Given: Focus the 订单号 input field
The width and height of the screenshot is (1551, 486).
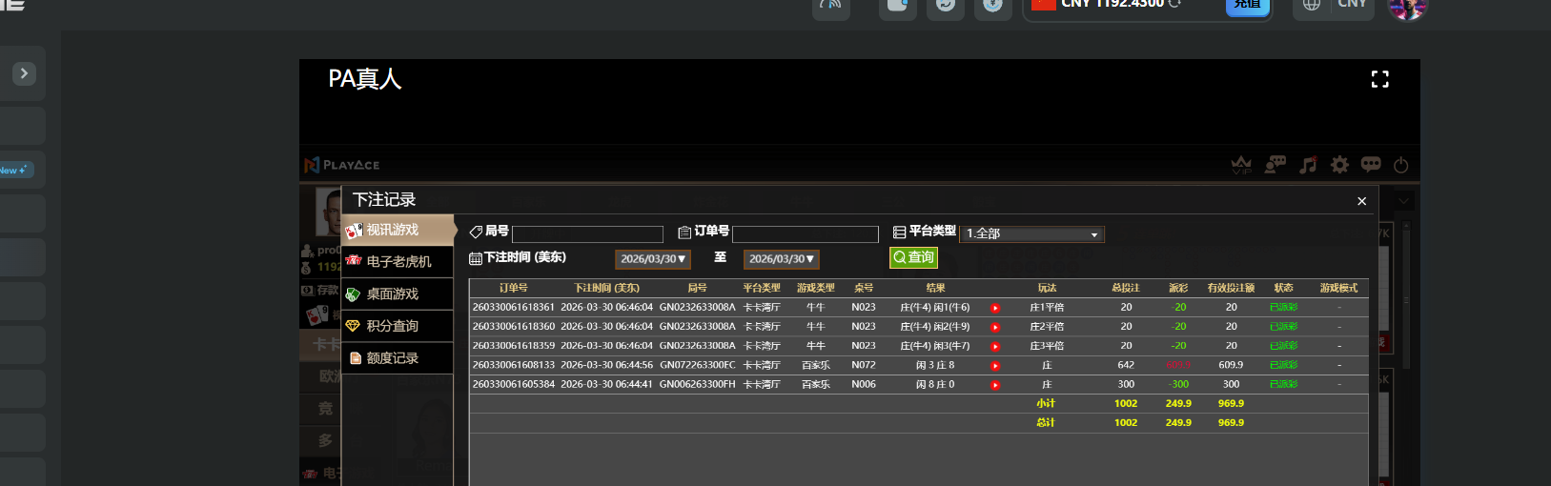Looking at the screenshot, I should point(806,234).
